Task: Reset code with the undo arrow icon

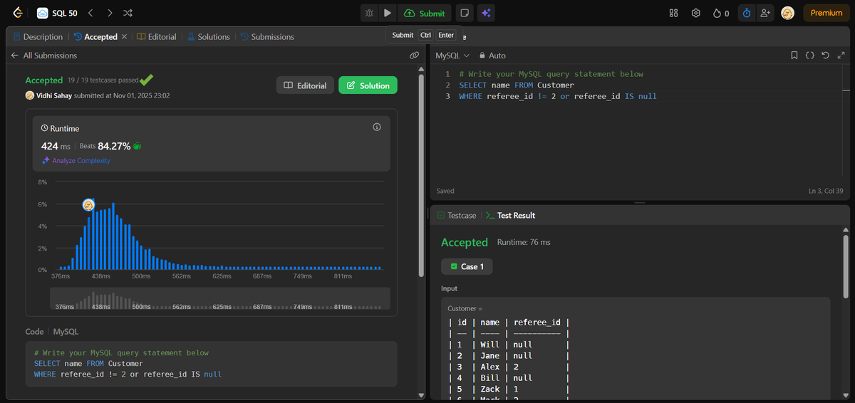Action: pyautogui.click(x=825, y=56)
